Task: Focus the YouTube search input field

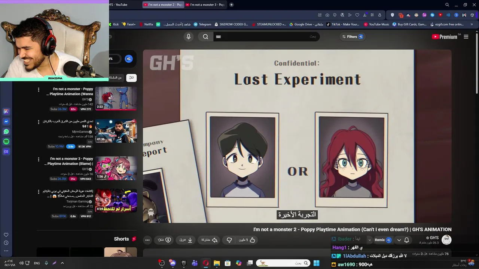Action: [x=266, y=37]
